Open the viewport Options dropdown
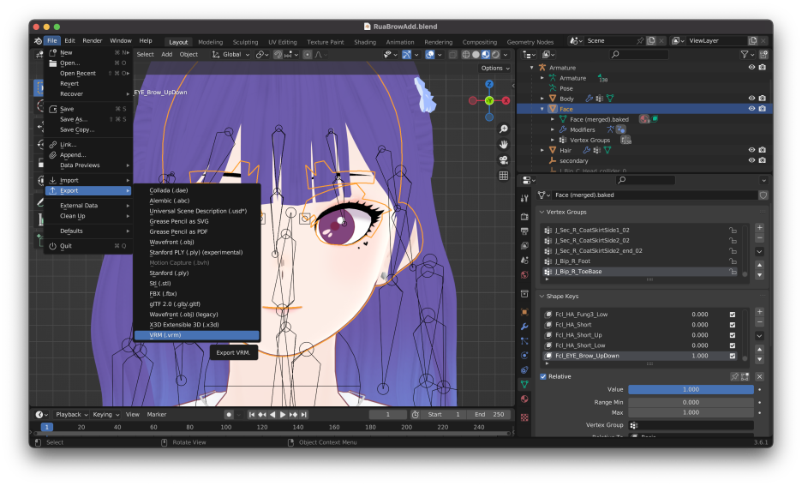802x486 pixels. pyautogui.click(x=495, y=68)
